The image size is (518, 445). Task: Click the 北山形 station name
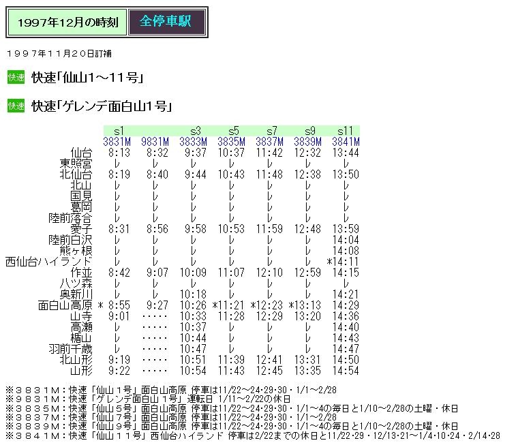(x=76, y=360)
